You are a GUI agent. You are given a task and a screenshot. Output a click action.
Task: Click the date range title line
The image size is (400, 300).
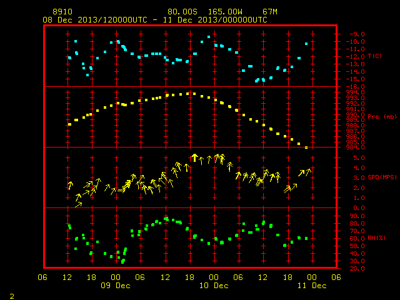155,20
